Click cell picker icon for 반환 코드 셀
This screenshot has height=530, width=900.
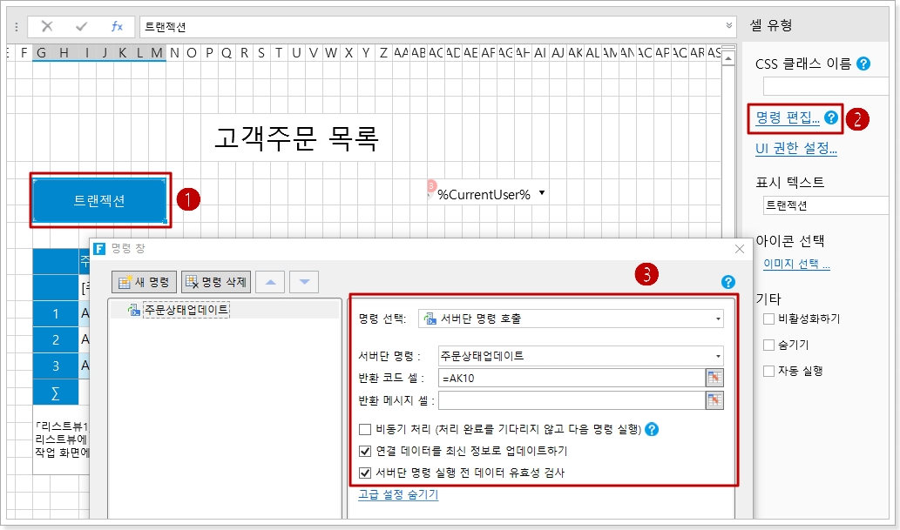pyautogui.click(x=714, y=378)
